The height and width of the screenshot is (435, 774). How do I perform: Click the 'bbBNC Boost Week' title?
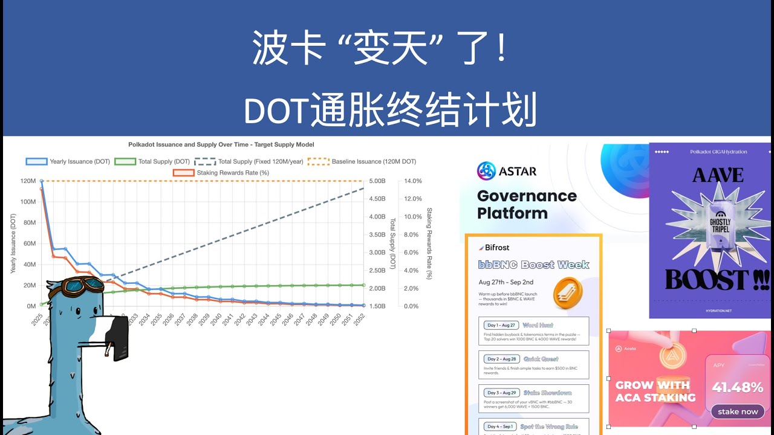534,265
